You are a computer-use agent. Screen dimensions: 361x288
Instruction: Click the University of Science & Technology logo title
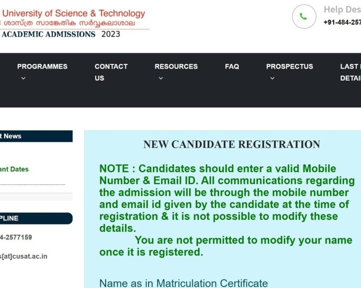click(x=74, y=13)
